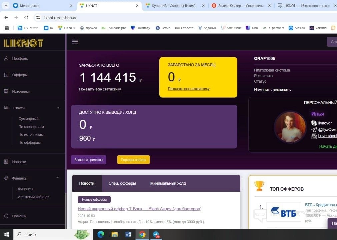Screen dimensions: 337x240
Task: Click the Telegram contact icon
Action: [314, 130]
